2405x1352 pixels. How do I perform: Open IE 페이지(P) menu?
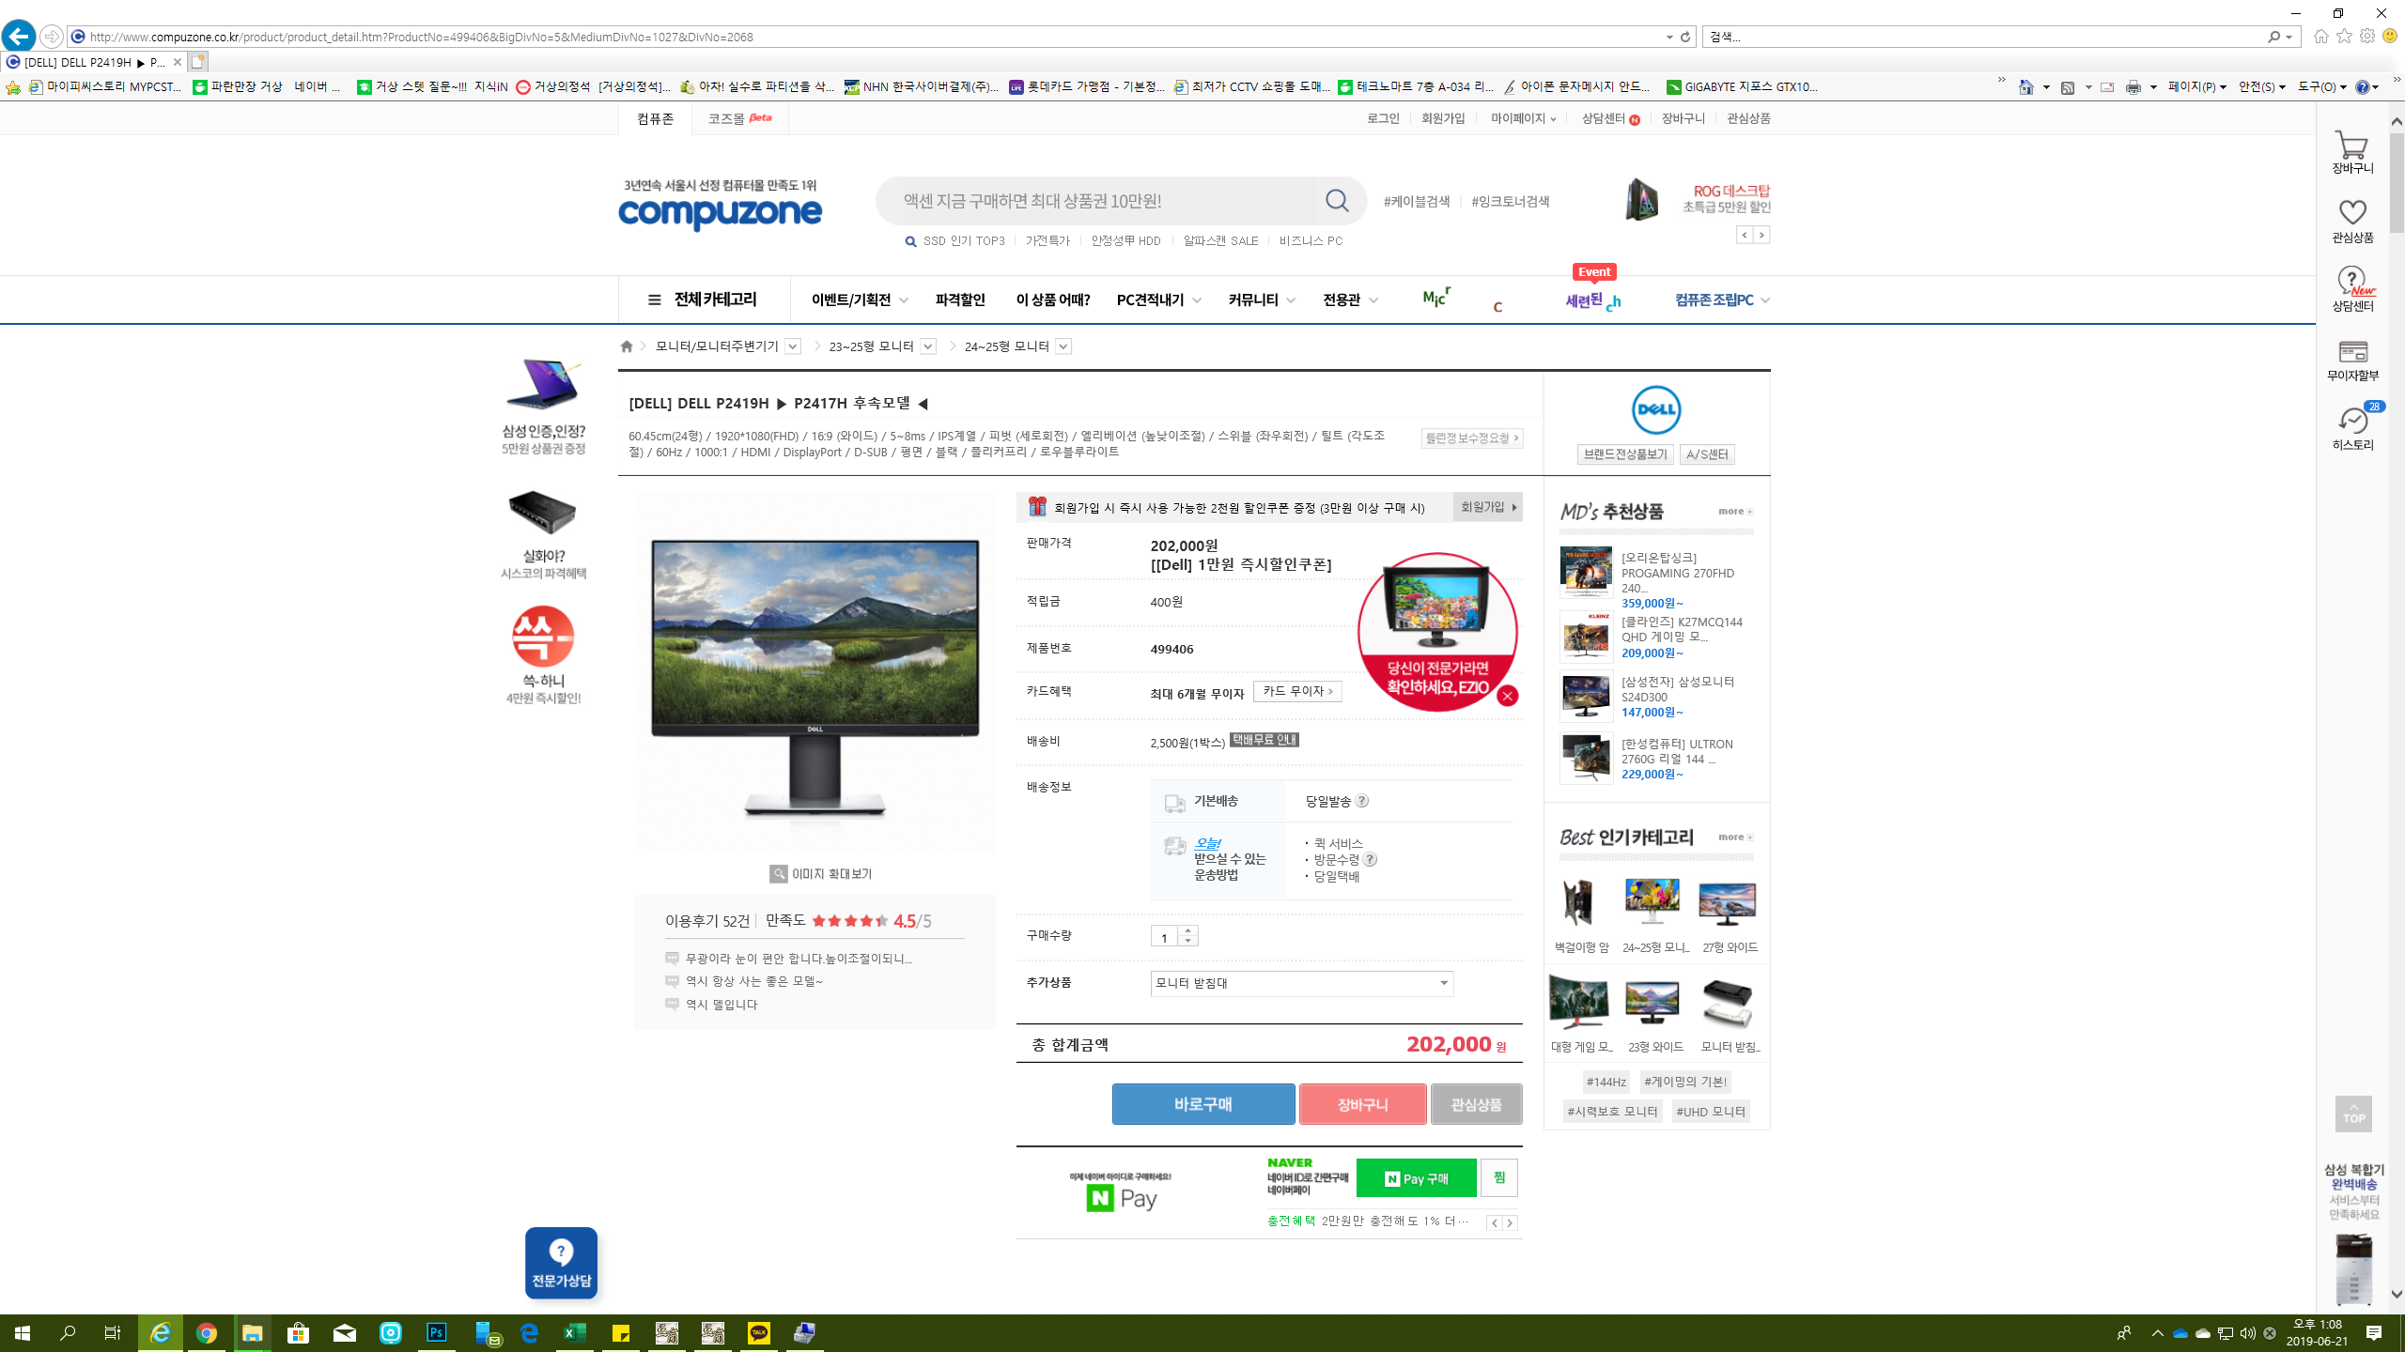(x=2197, y=86)
